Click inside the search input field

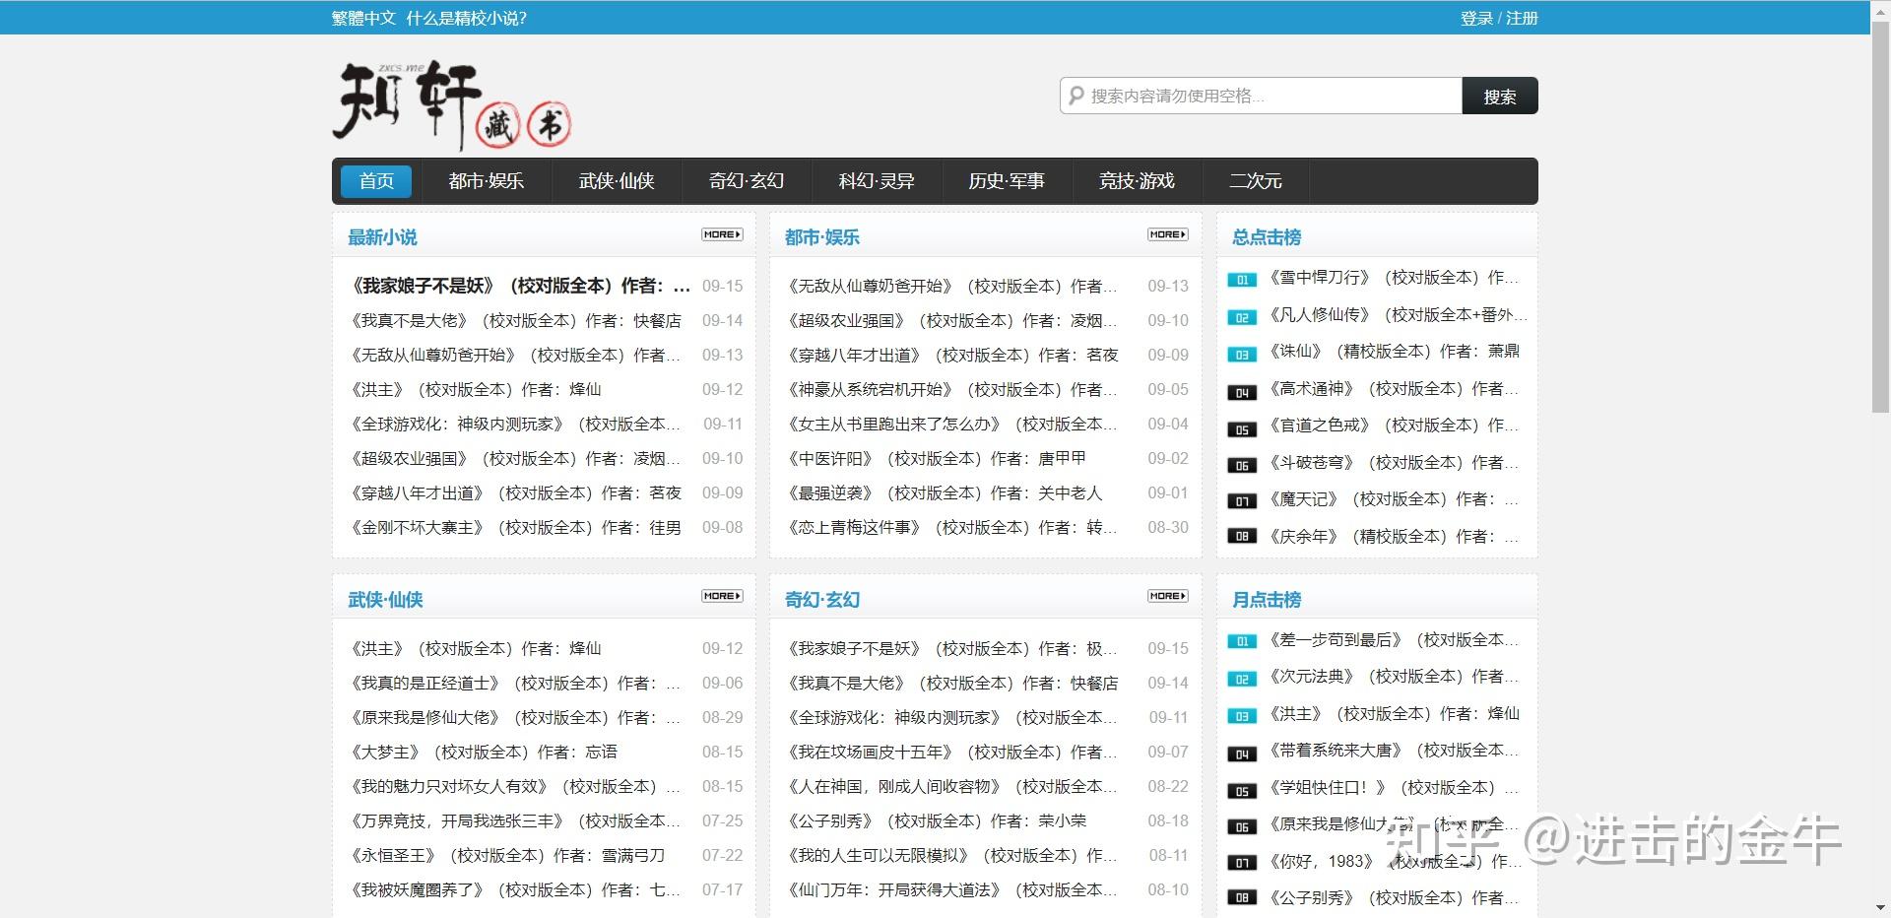[1261, 96]
